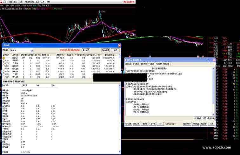Click the document icon for row 000008

pyautogui.click(x=3, y=77)
